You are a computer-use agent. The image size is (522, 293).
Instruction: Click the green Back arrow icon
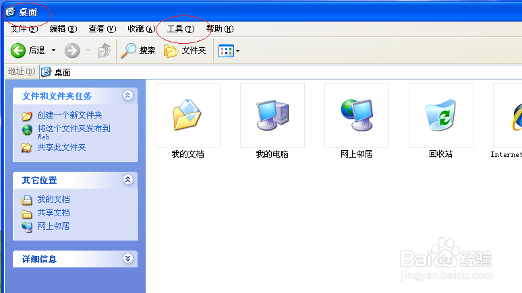18,51
